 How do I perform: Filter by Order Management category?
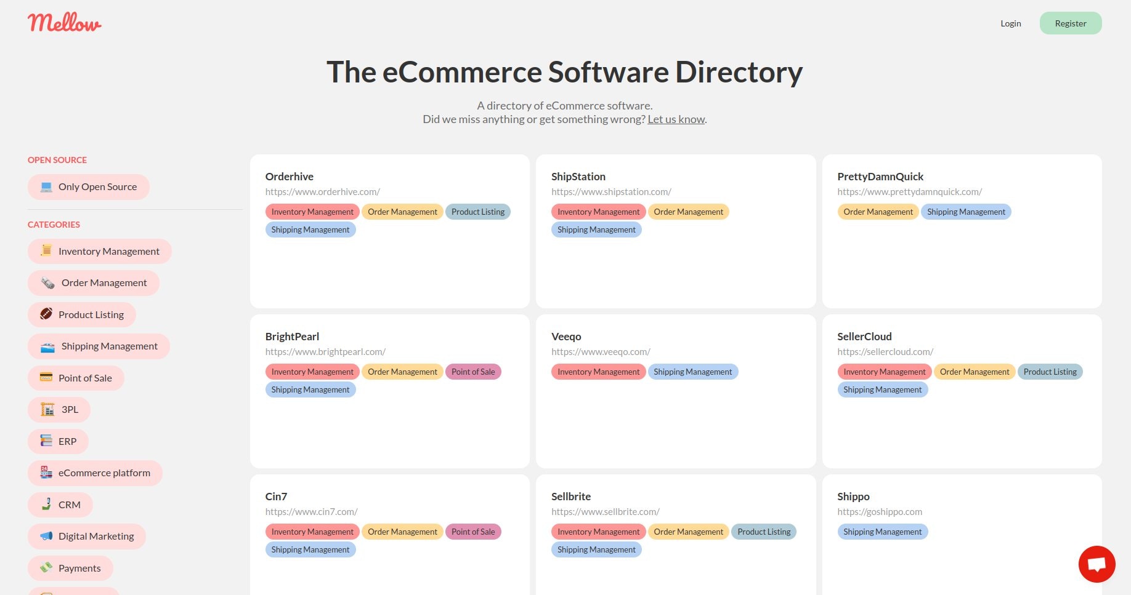pyautogui.click(x=94, y=283)
